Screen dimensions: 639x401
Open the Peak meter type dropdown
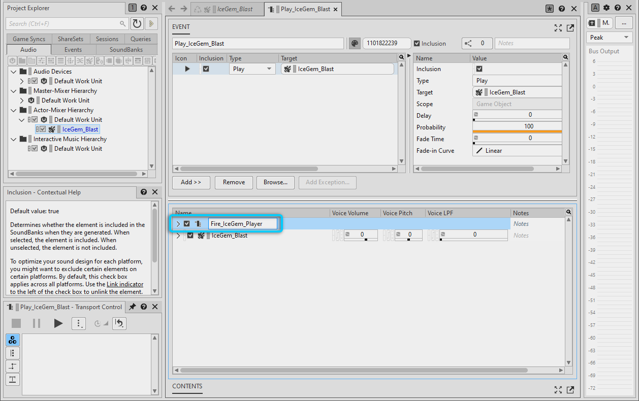click(x=609, y=38)
